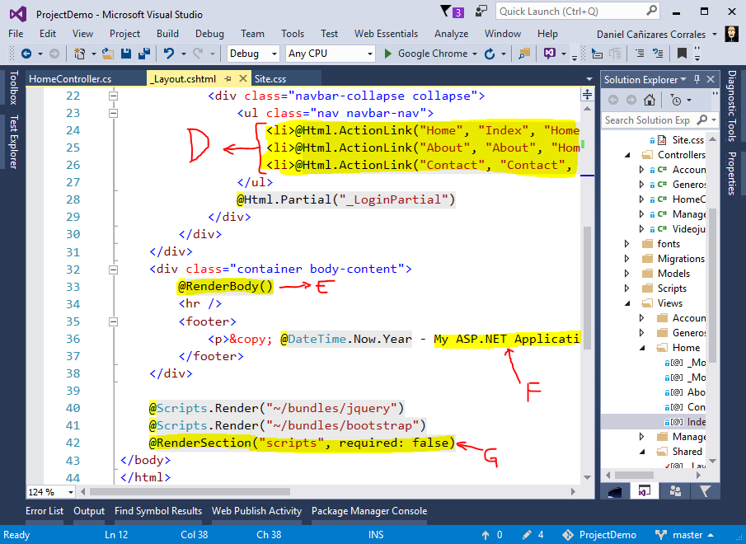This screenshot has width=746, height=544.
Task: Close the _Layout.cshtml tab
Action: click(243, 78)
